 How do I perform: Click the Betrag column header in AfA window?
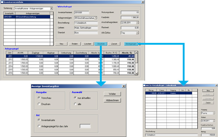151,90
